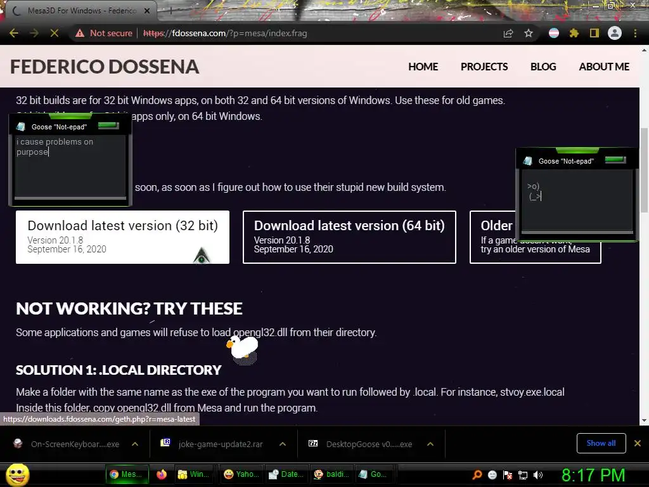Image resolution: width=649 pixels, height=487 pixels.
Task: Close the Mesa3D For Windows tab
Action: [x=147, y=11]
